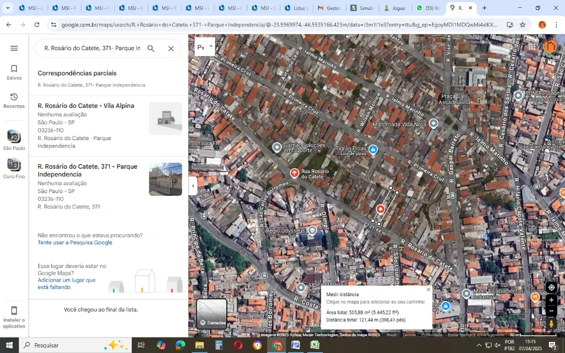565x353 pixels.
Task: Click the install app icon in address bar
Action: 509,24
